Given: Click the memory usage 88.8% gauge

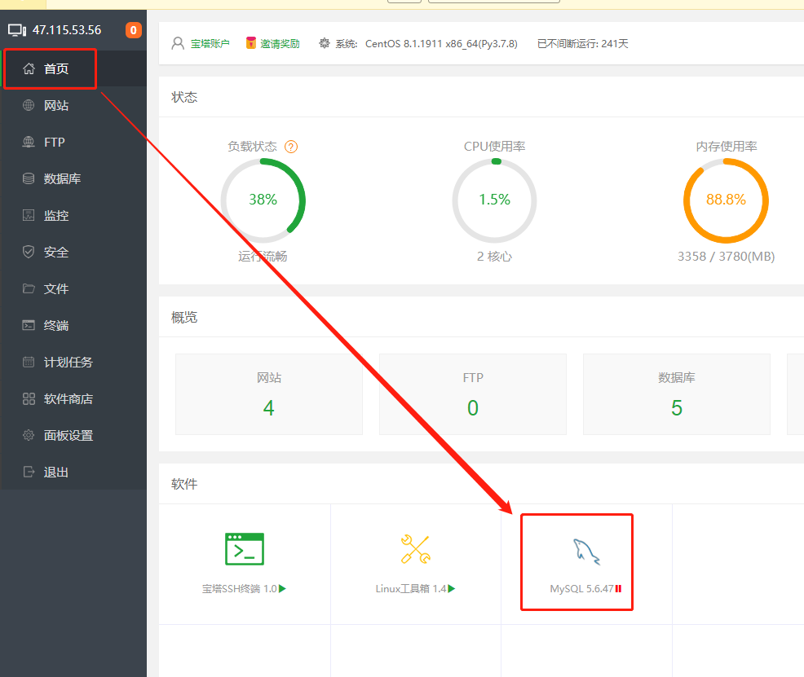Looking at the screenshot, I should 726,200.
